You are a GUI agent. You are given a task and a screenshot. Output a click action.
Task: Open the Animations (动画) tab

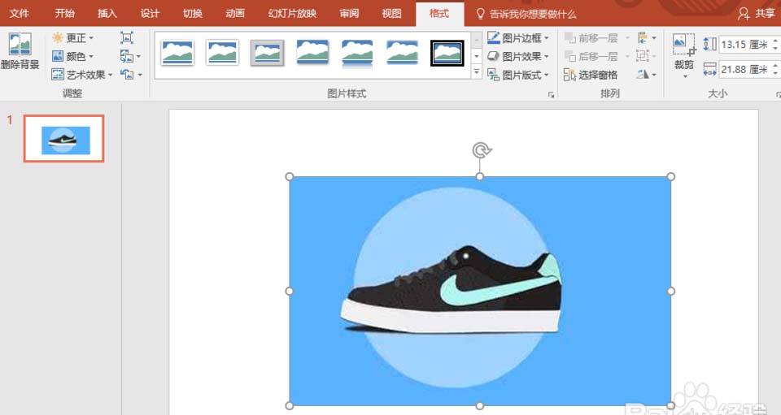(x=235, y=14)
